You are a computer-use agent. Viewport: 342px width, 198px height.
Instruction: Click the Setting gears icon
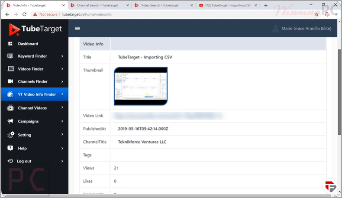coord(11,135)
